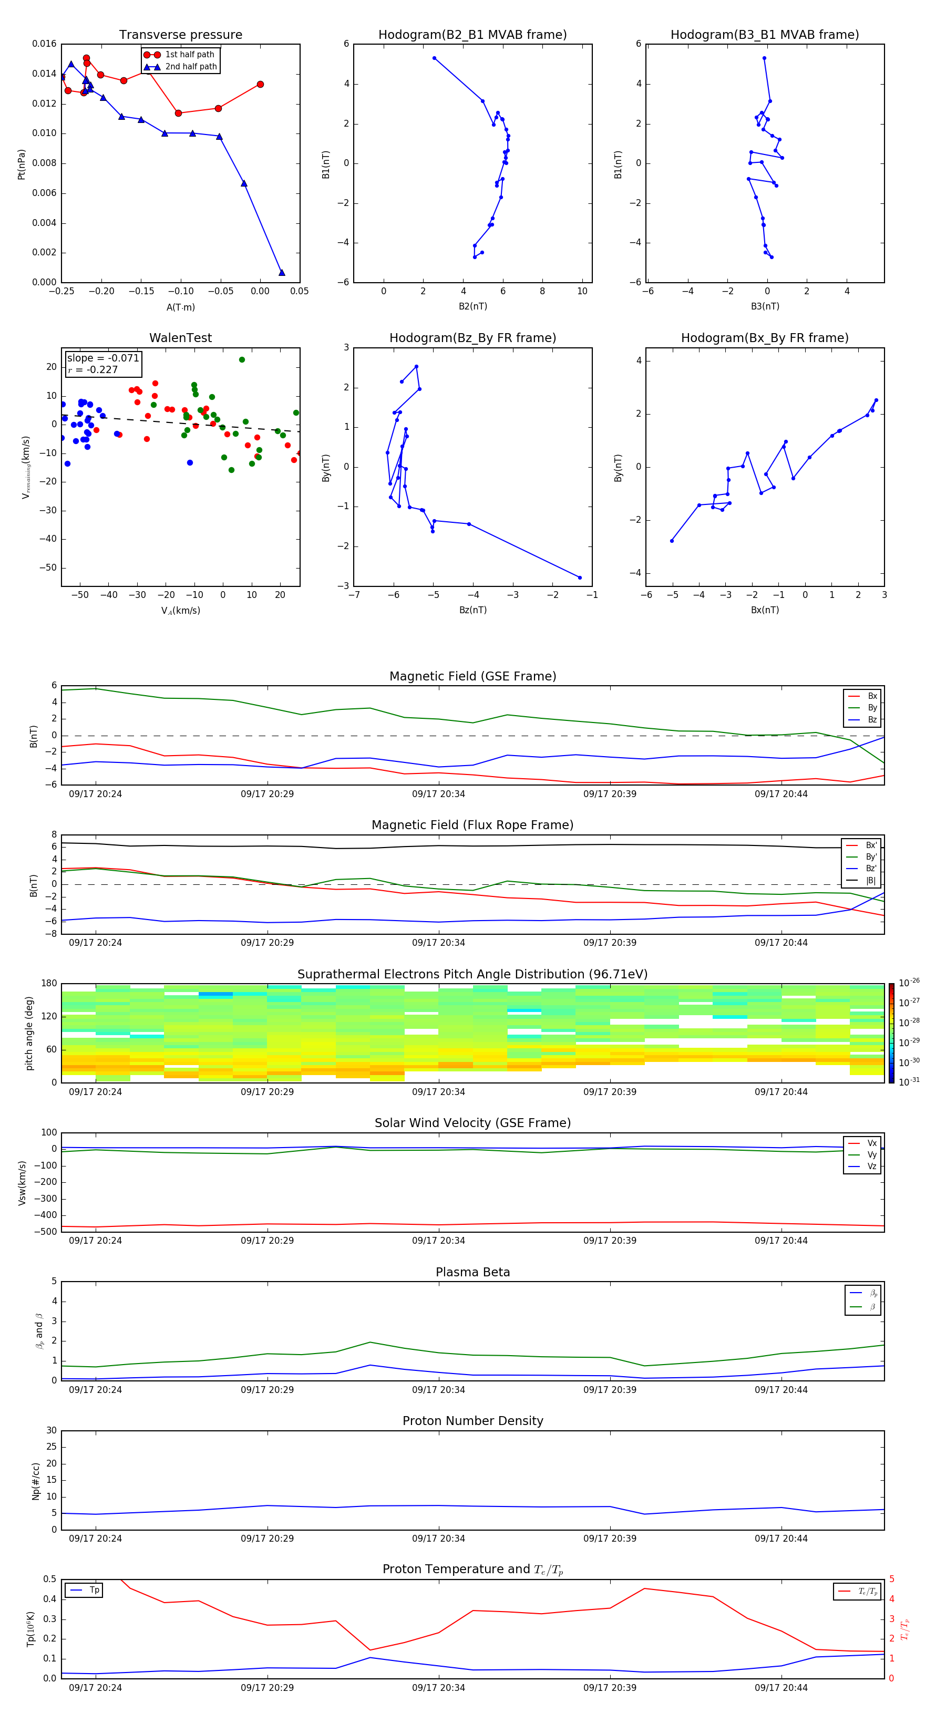Click the 'Magnetic Field (Flux Rope Frame)' title
Screen dimensions: 946x1734
[472, 825]
